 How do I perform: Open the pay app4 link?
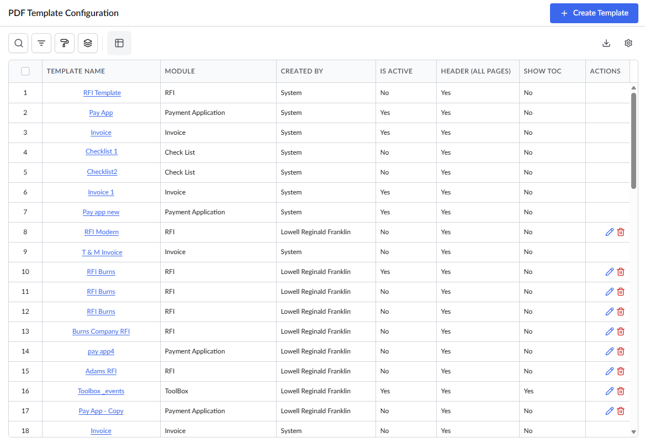pos(101,351)
